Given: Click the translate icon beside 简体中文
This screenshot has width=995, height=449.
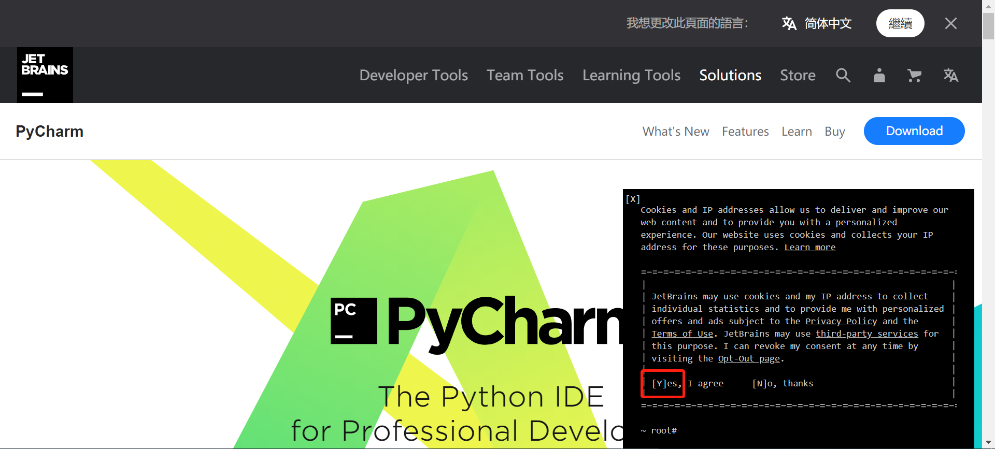Looking at the screenshot, I should click(789, 23).
